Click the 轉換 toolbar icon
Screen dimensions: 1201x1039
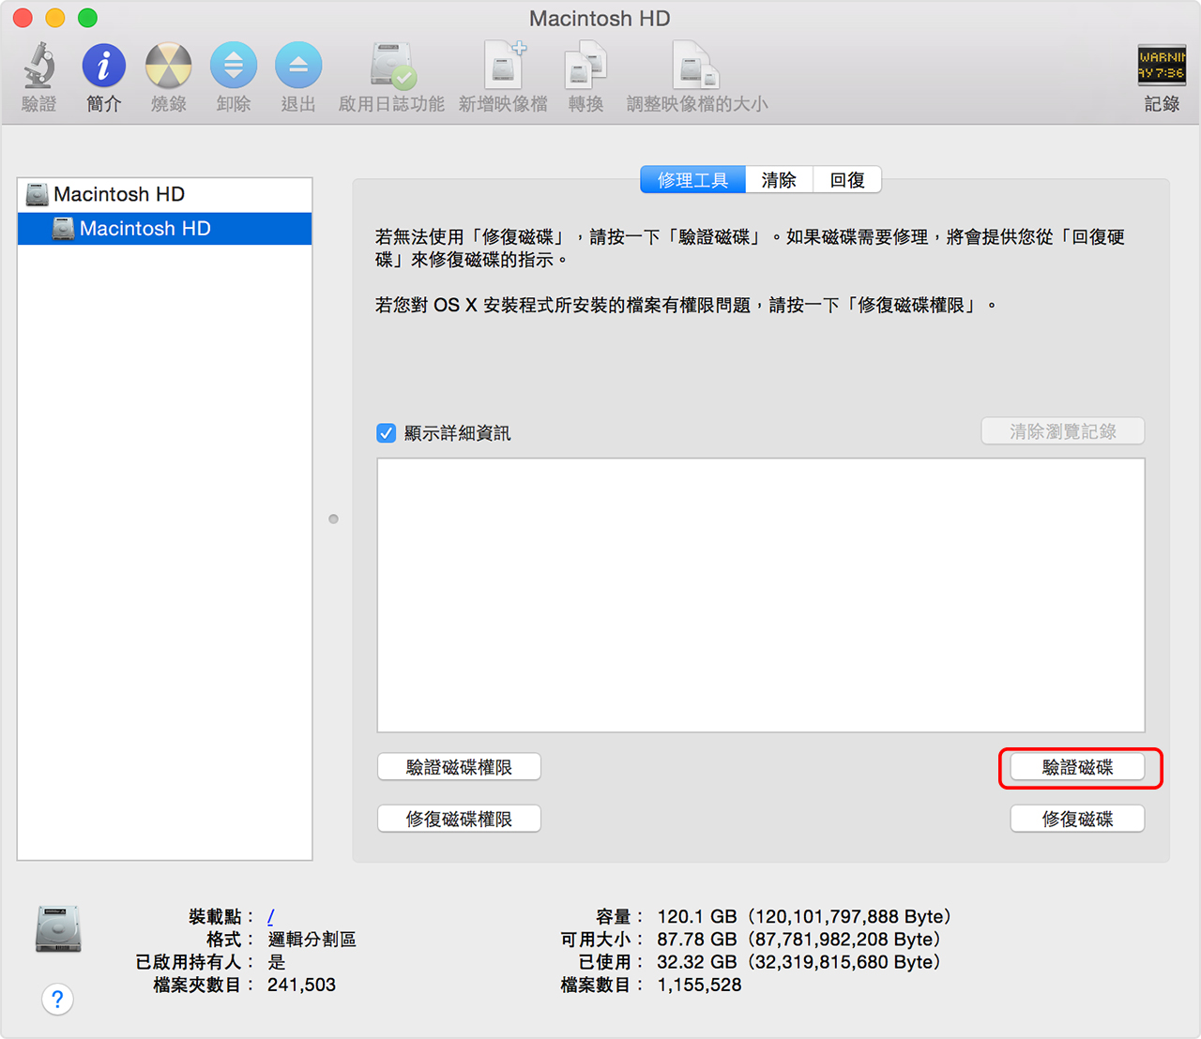(x=585, y=68)
